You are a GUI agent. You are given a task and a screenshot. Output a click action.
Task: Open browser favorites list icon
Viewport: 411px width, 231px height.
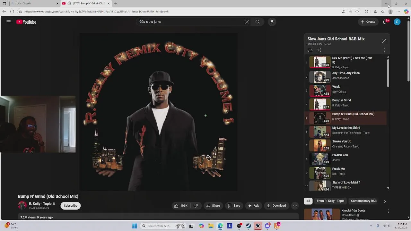383,12
